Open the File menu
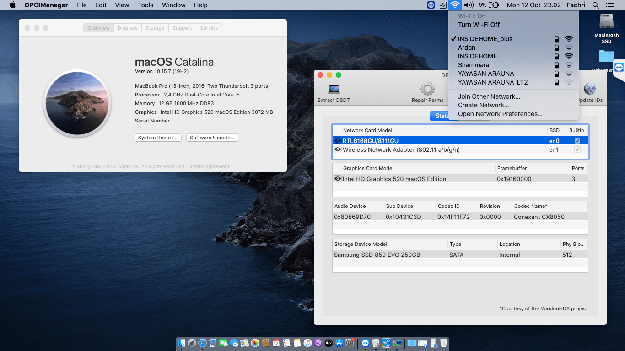This screenshot has height=351, width=625. click(x=81, y=5)
